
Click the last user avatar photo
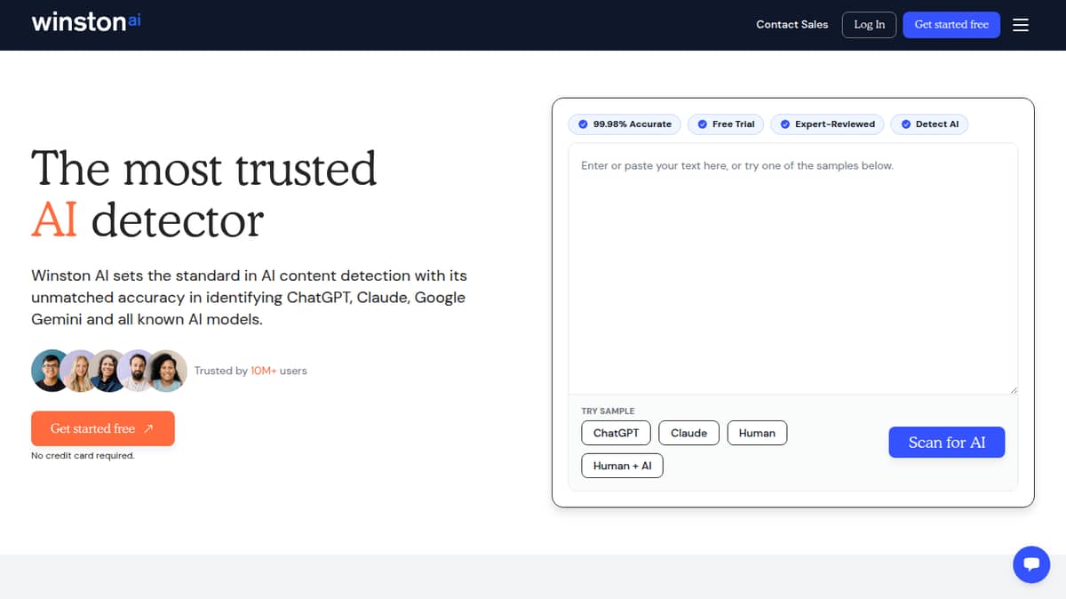pos(167,371)
